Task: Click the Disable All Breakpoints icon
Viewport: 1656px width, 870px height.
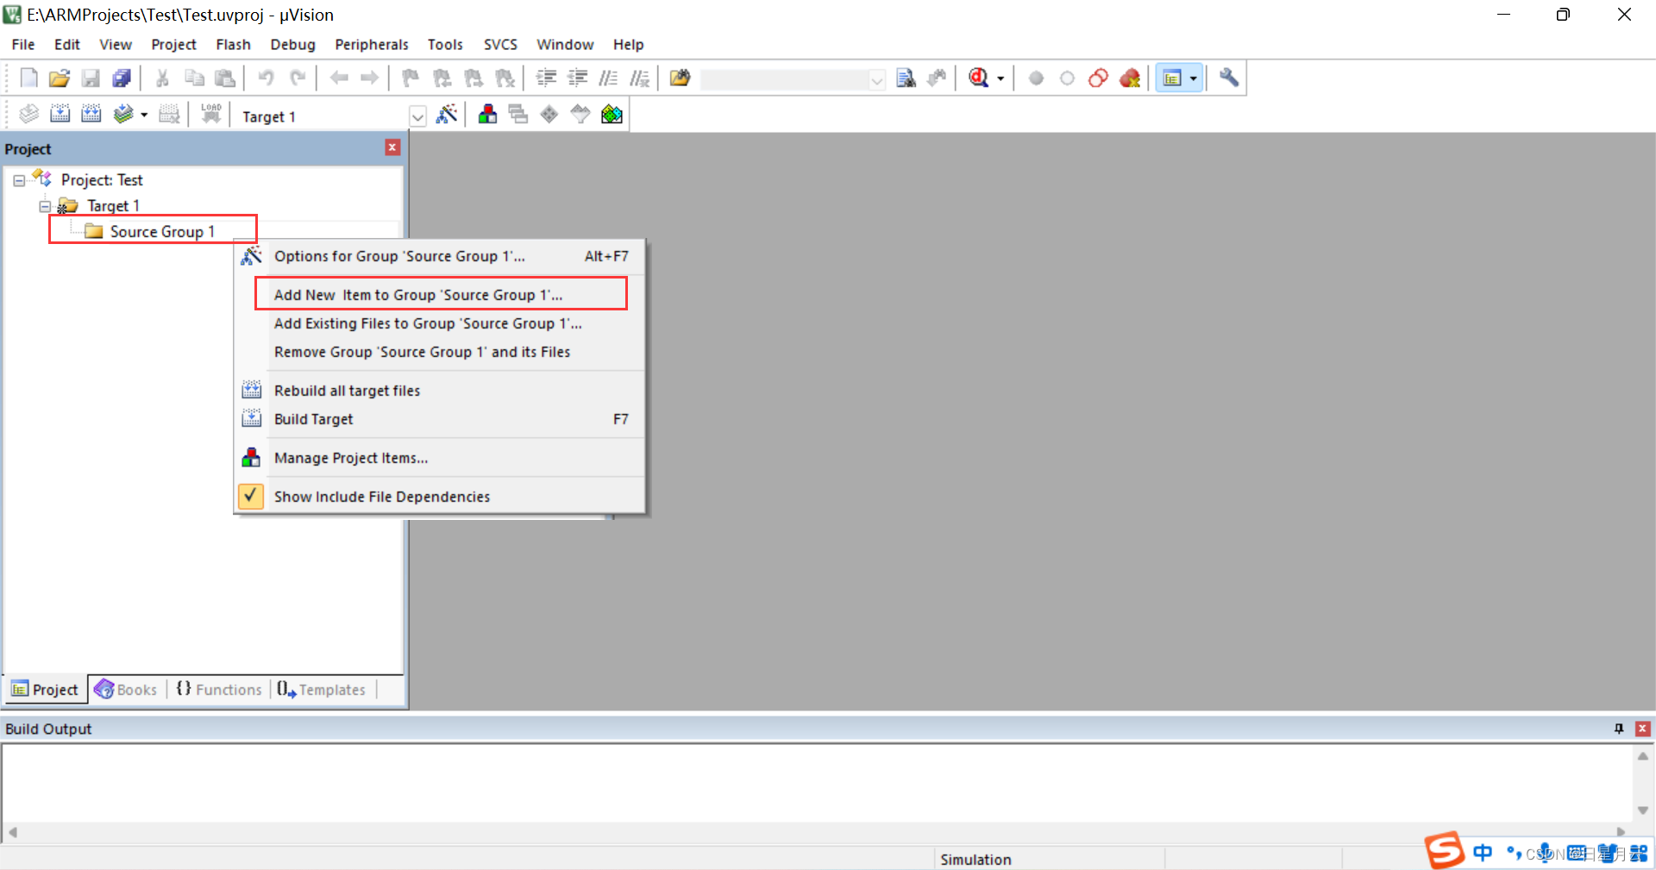Action: (x=1099, y=78)
